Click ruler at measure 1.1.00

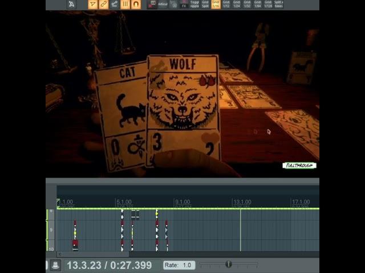click(66, 202)
